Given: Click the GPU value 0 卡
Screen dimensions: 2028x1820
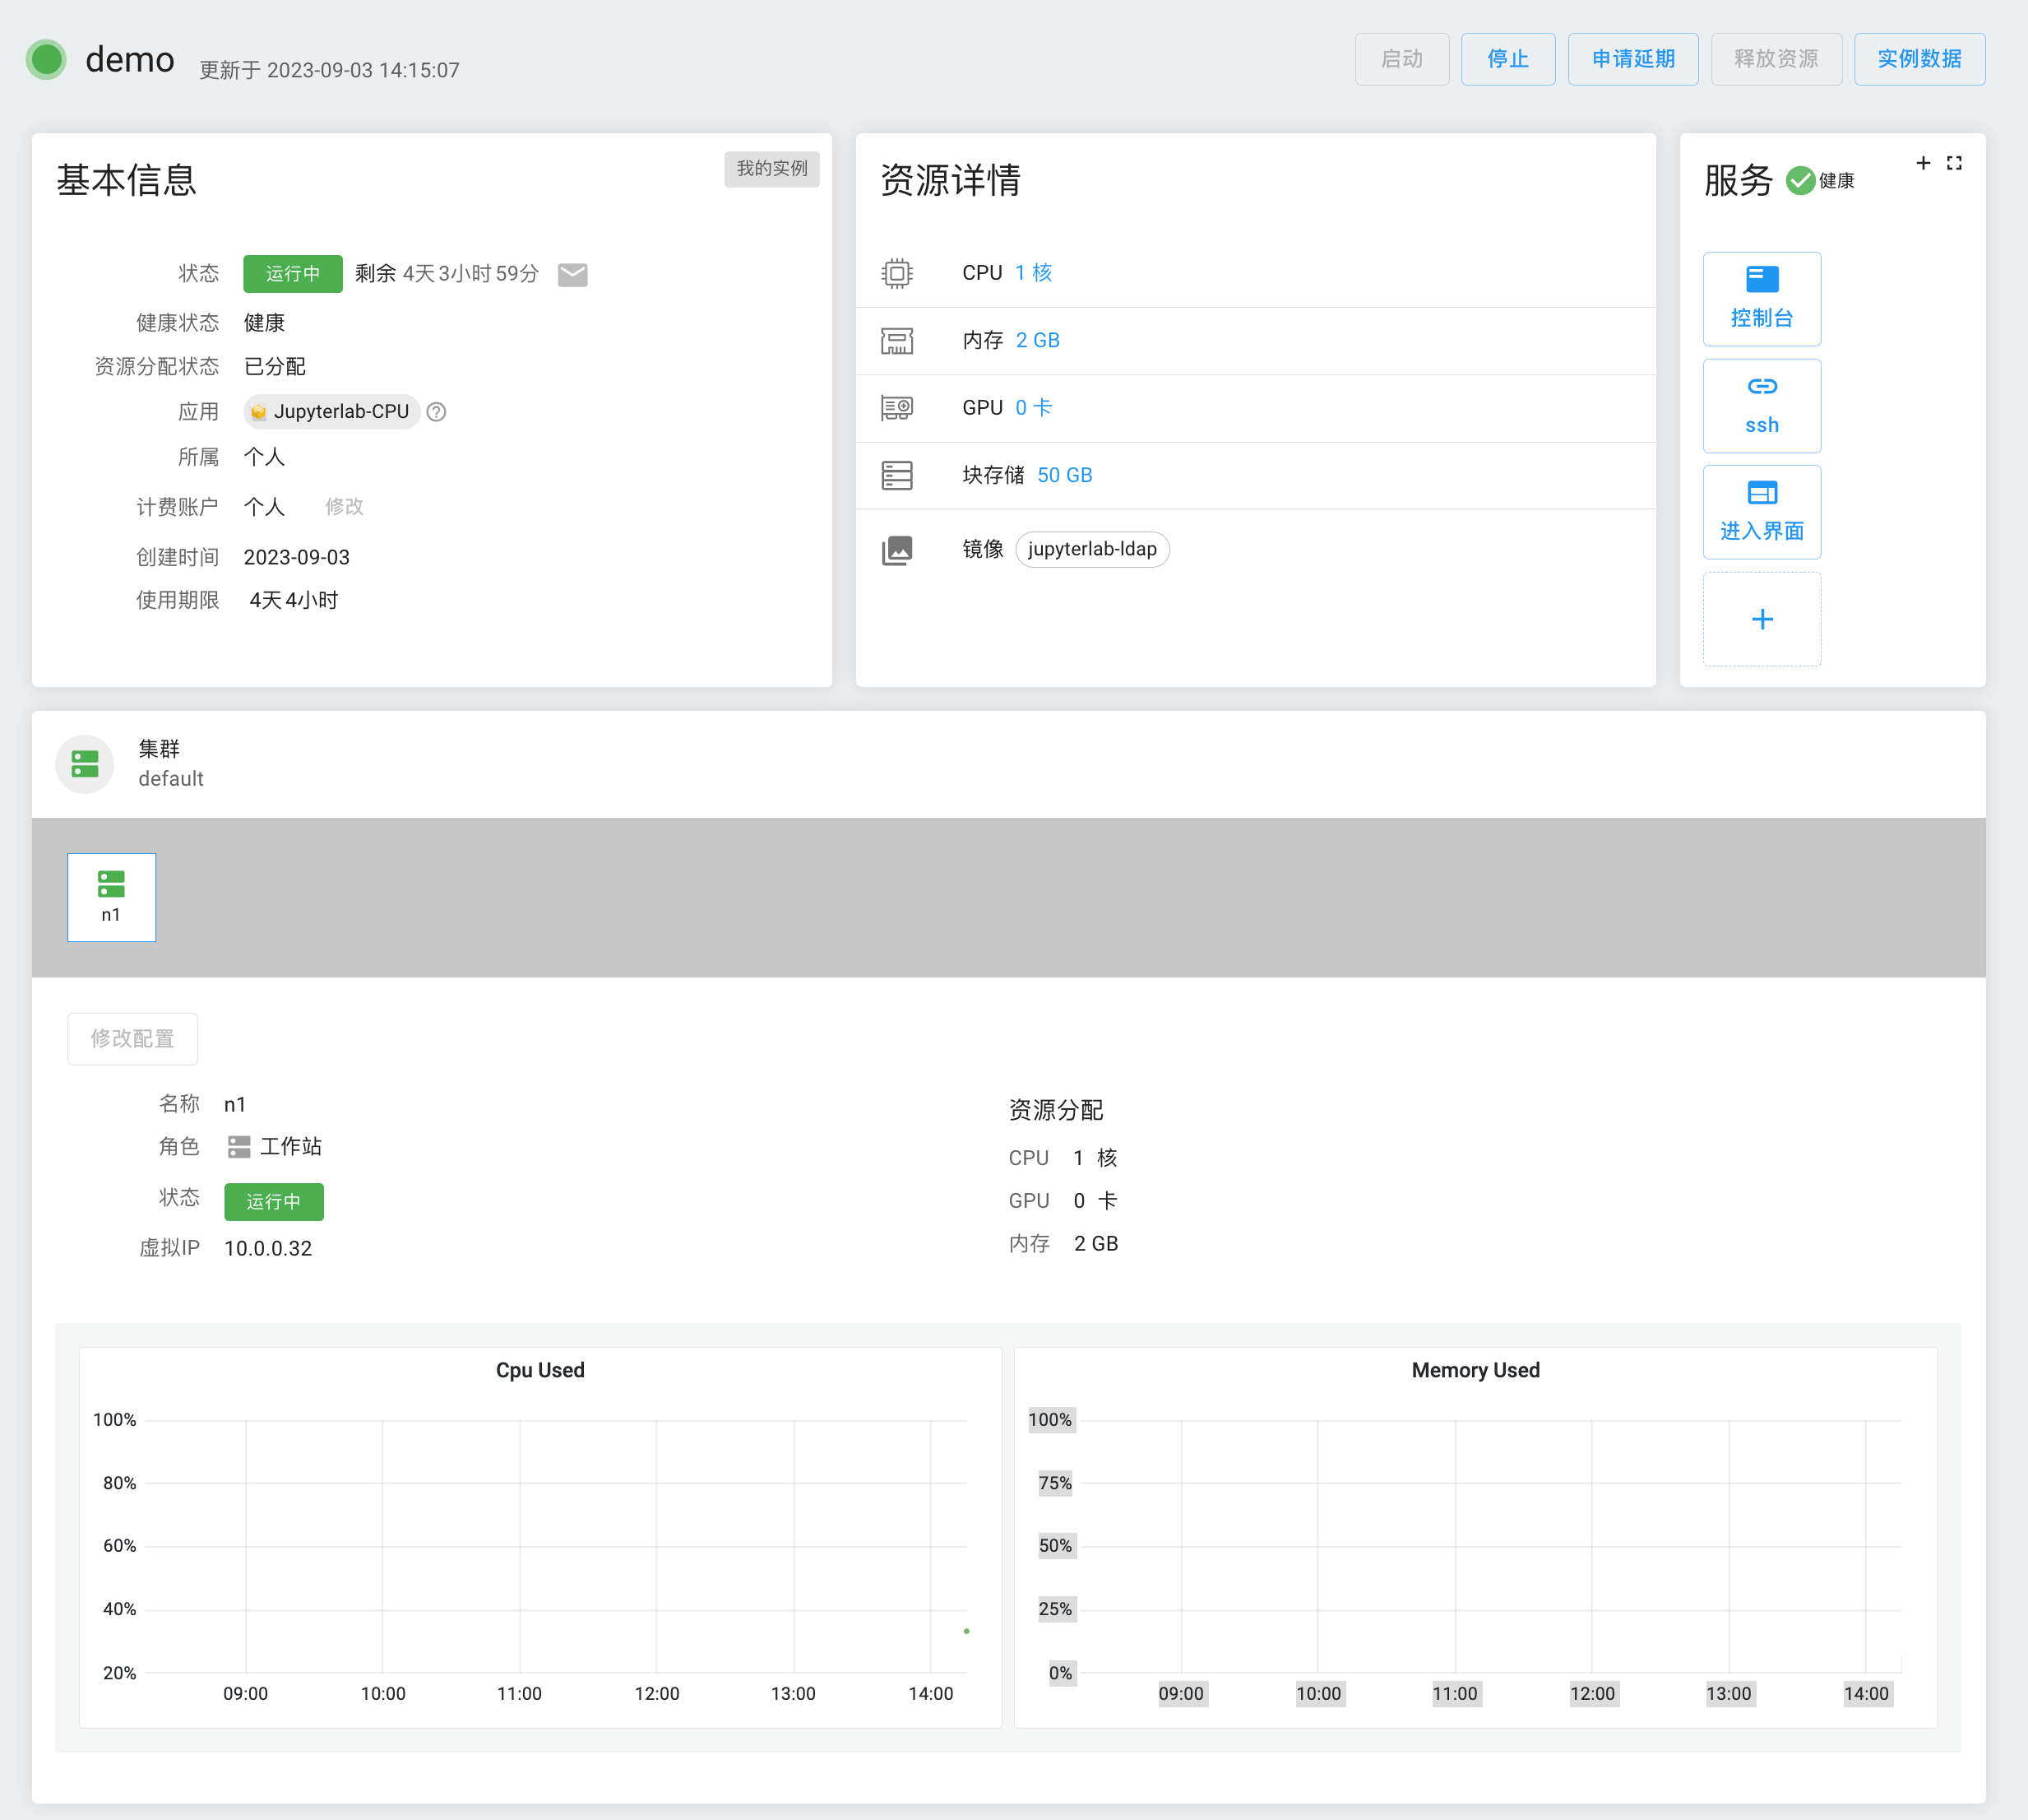Looking at the screenshot, I should tap(1032, 408).
